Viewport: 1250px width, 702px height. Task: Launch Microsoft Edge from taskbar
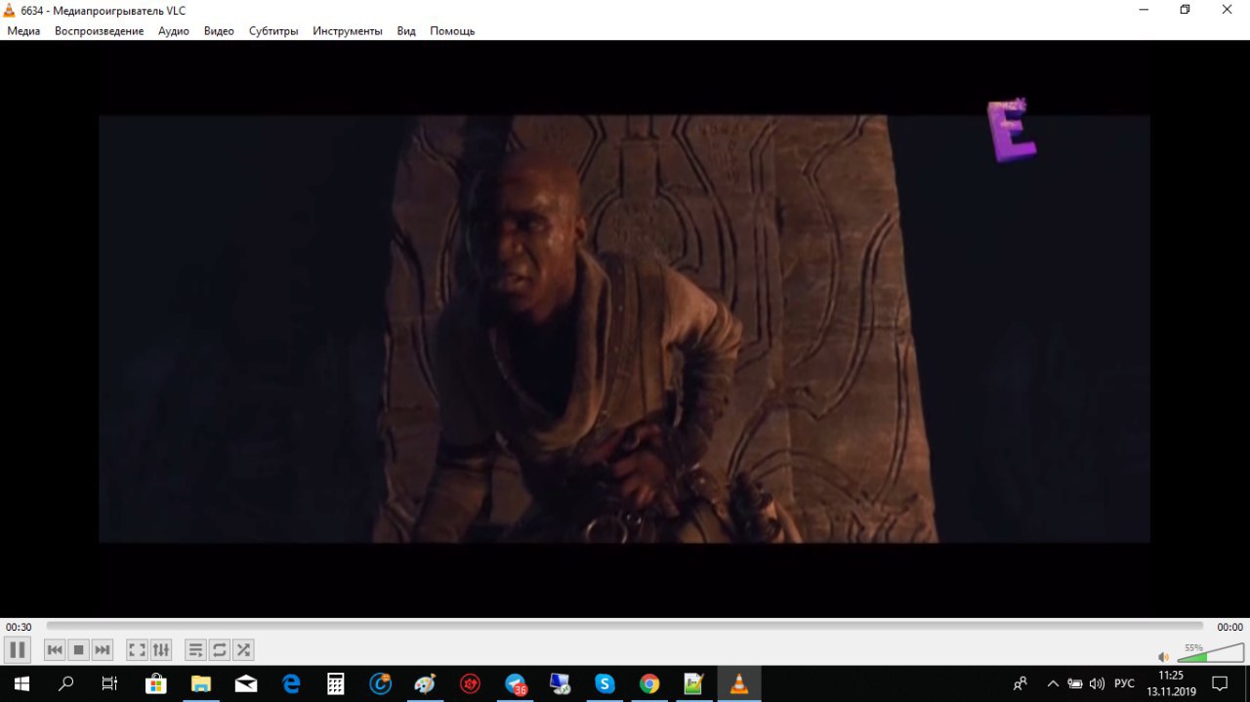[291, 683]
